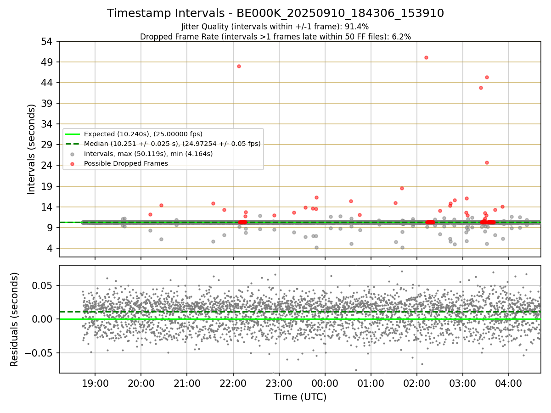Click the x-axis tick label '20:00'
Screen dimensions: 551x413
[x=141, y=383]
